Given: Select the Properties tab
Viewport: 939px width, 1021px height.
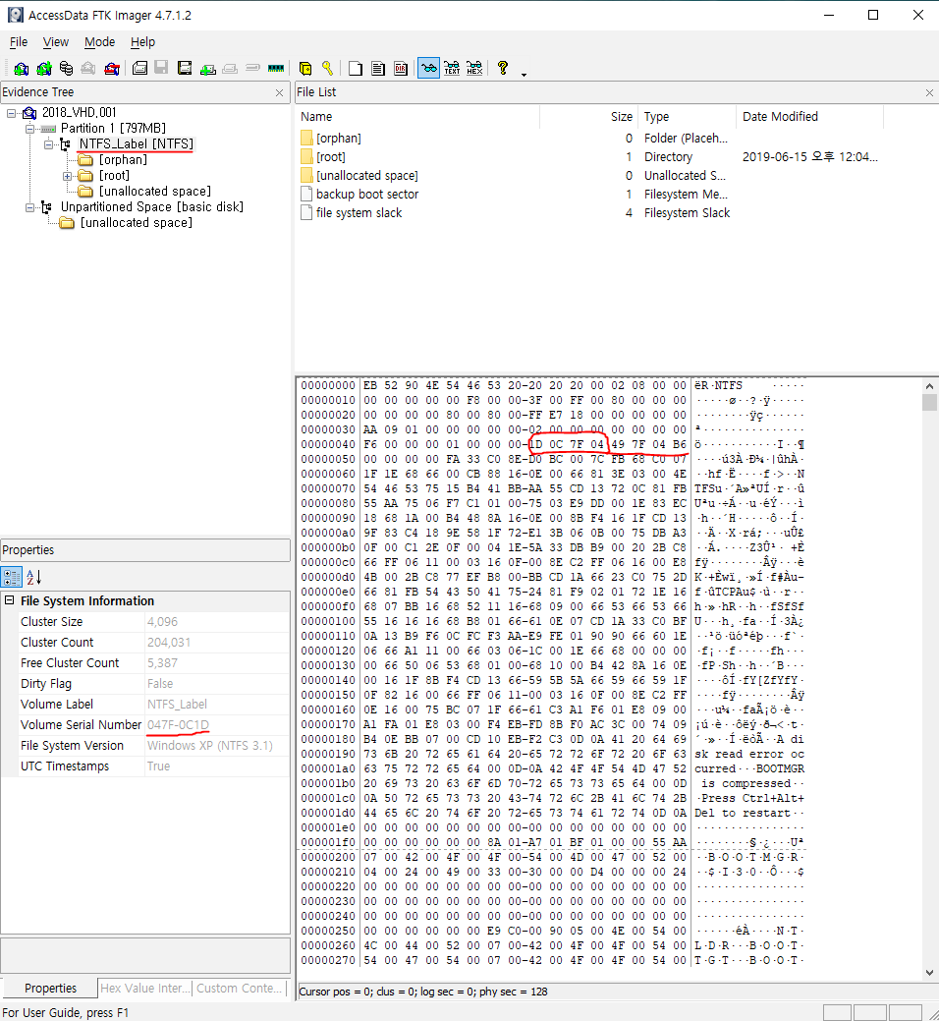Looking at the screenshot, I should coord(50,988).
